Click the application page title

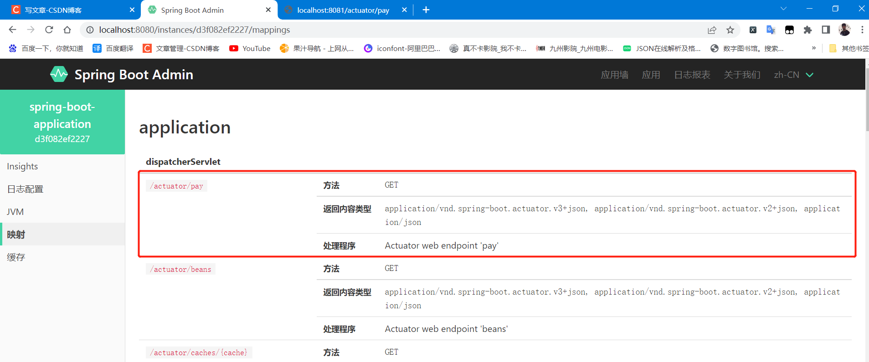pos(185,127)
